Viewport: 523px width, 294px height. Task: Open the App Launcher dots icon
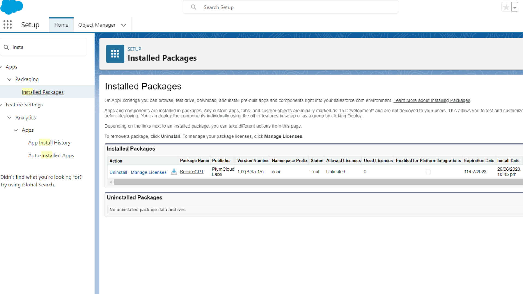pyautogui.click(x=8, y=24)
